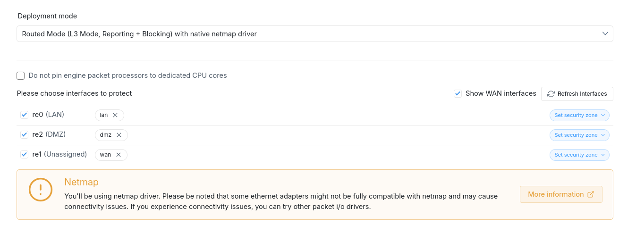This screenshot has height=225, width=628.
Task: Remove the lan tag with its X icon
Action: 115,115
